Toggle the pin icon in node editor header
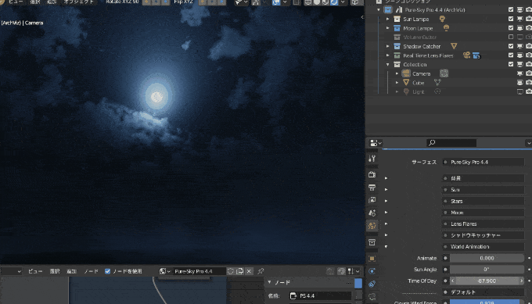The height and width of the screenshot is (304, 532). tap(261, 271)
